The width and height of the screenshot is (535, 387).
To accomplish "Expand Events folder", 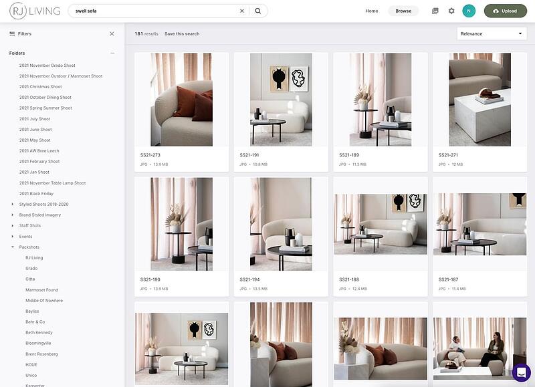I will pos(13,237).
